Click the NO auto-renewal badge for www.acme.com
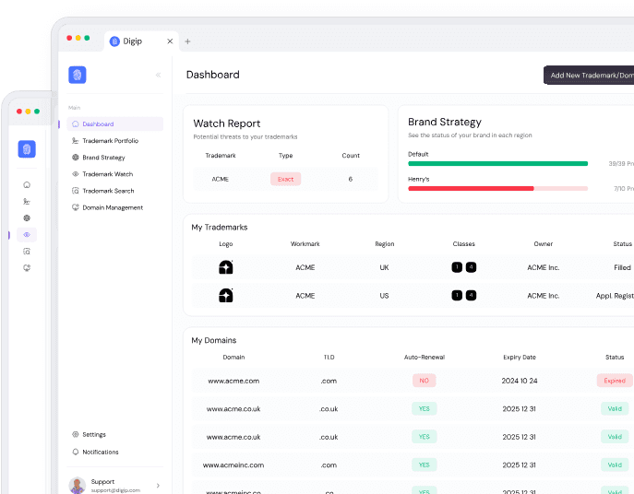The width and height of the screenshot is (634, 494). point(425,381)
